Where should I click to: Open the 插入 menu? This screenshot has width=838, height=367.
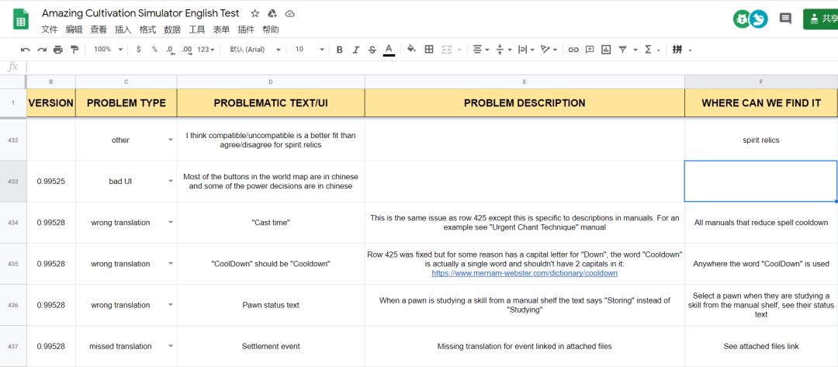coord(123,29)
